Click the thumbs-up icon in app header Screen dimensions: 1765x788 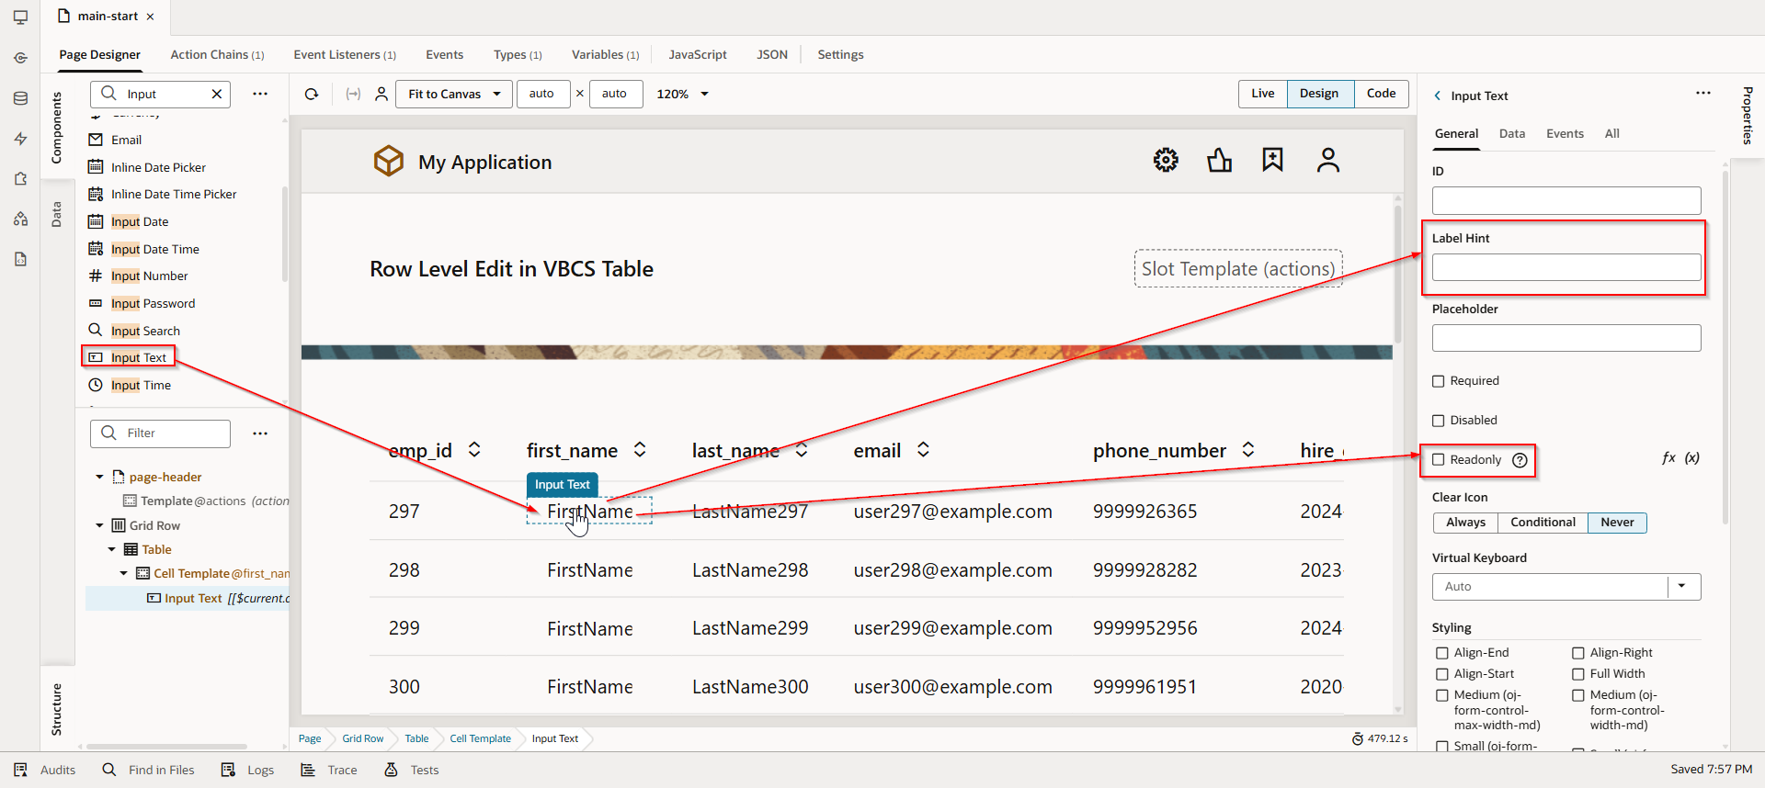[x=1219, y=161]
